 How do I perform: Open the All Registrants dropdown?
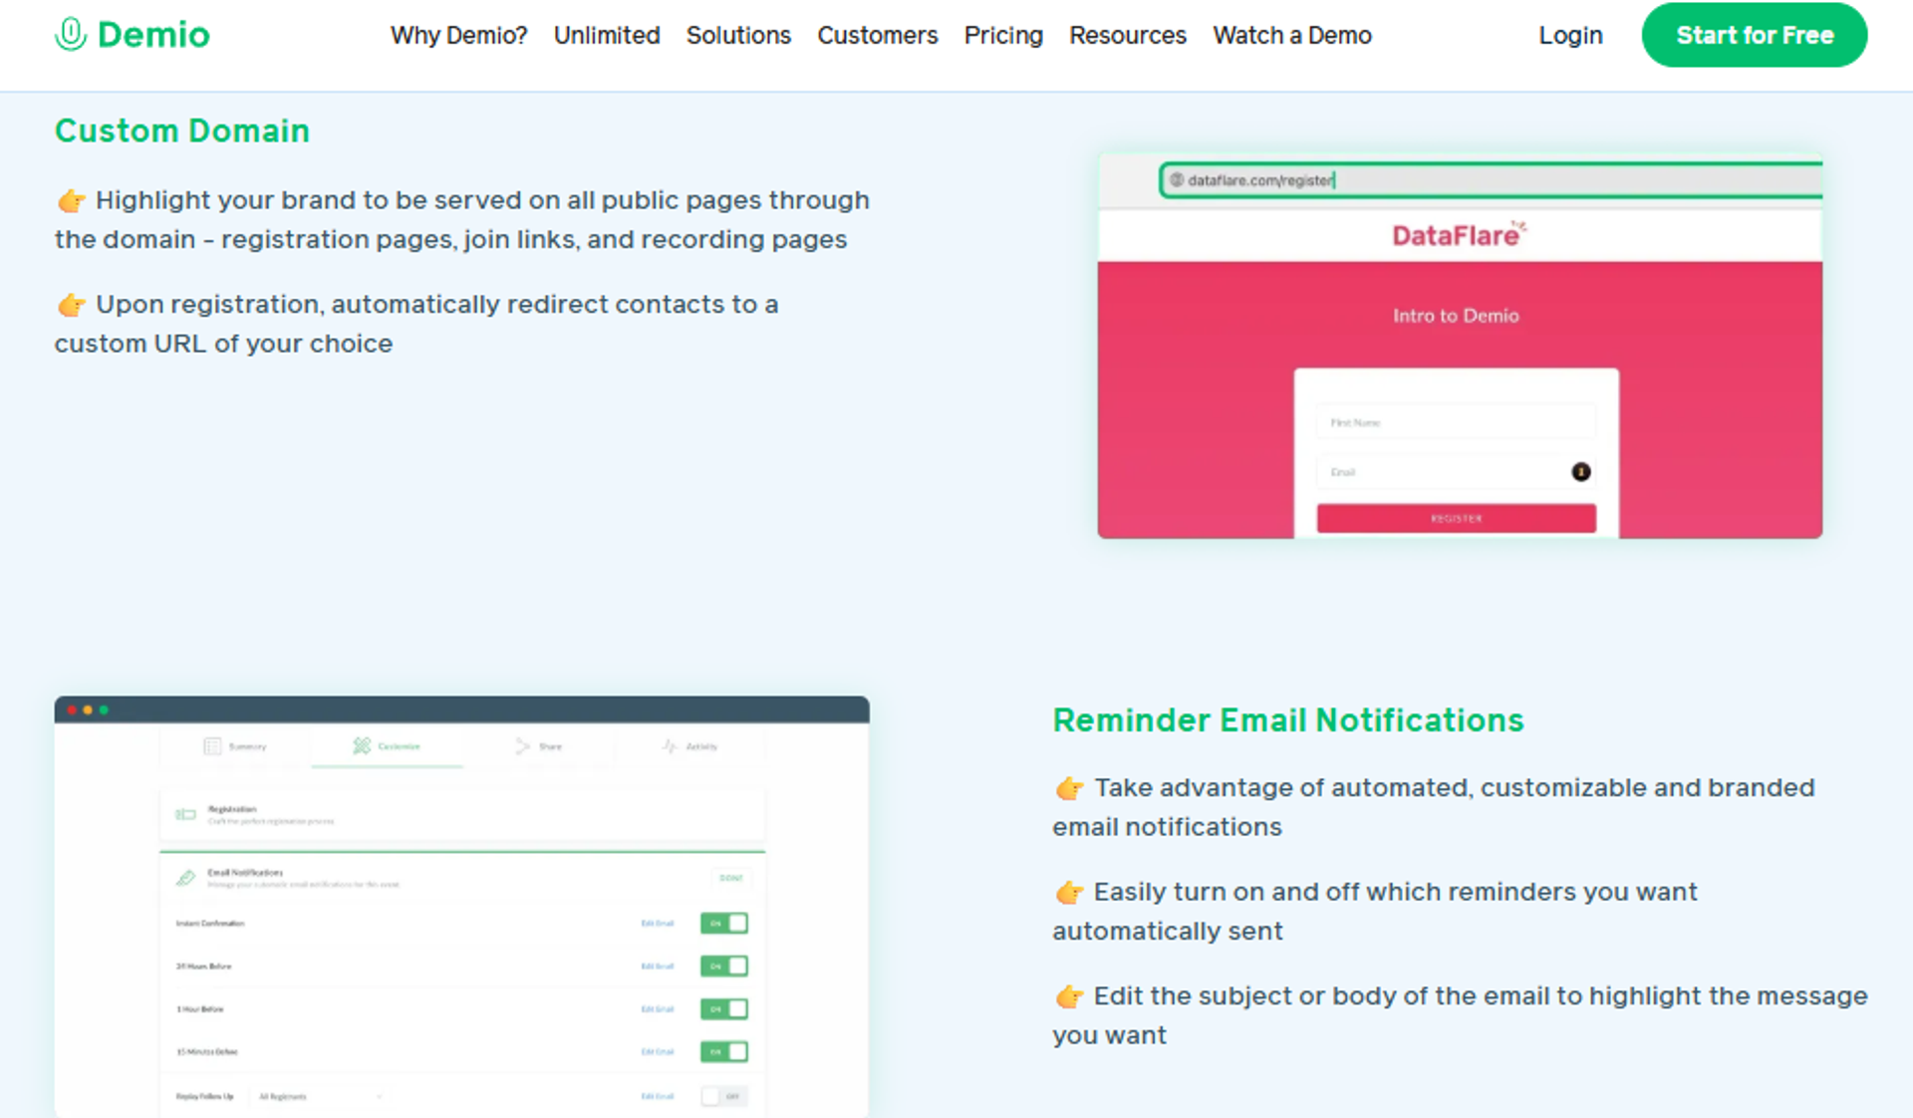(x=320, y=1097)
